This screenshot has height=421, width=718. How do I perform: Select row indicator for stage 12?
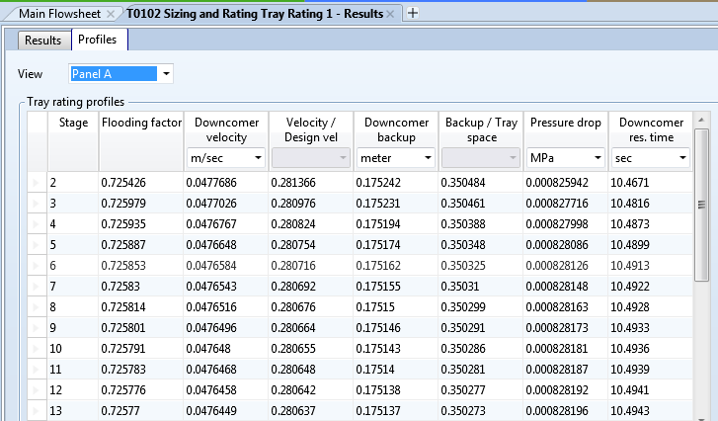click(38, 390)
